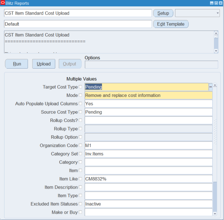This screenshot has width=224, height=220.
Task: Toggle multiple values for Target Cost Type
Action: [x=80, y=87]
